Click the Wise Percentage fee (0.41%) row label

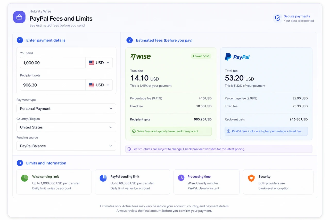tap(146, 98)
